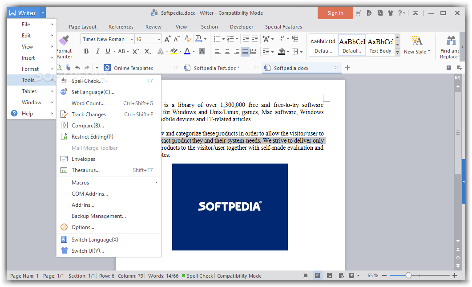Open the References ribbon tab

[x=121, y=27]
